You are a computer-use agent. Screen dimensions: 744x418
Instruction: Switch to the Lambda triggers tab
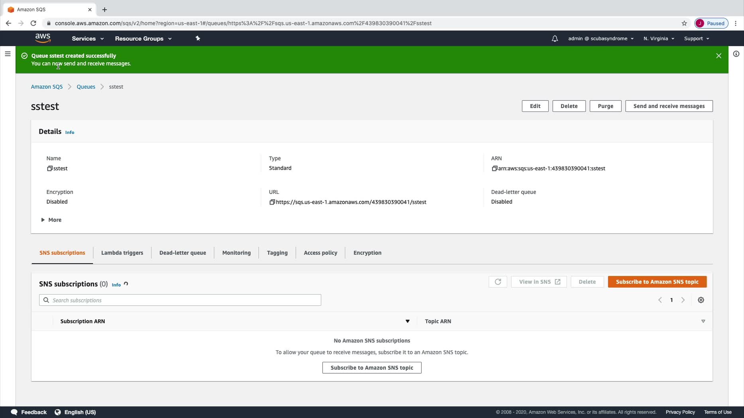[122, 253]
